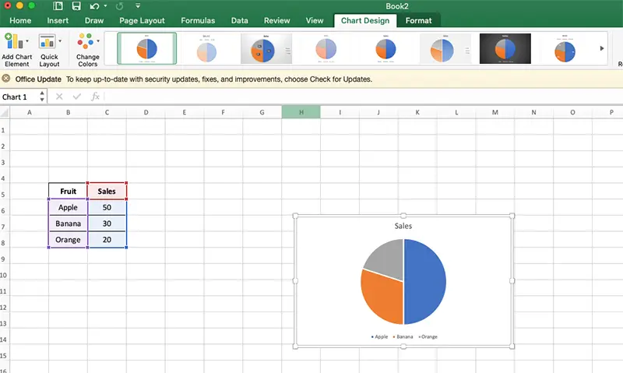Click the Banana legend entry
The image size is (623, 373).
(403, 336)
